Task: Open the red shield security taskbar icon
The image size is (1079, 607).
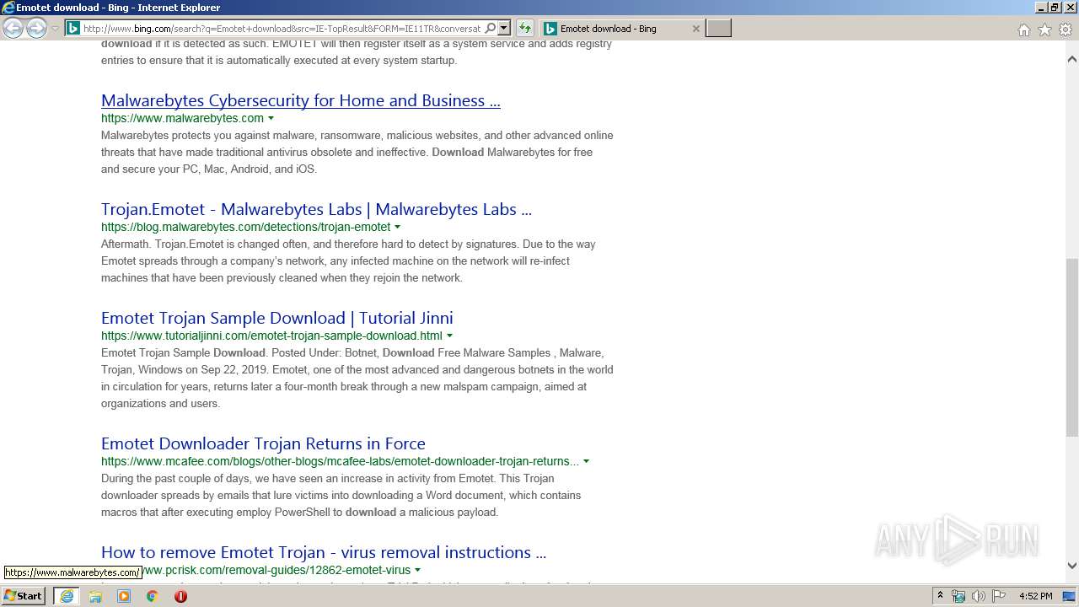Action: 180,596
